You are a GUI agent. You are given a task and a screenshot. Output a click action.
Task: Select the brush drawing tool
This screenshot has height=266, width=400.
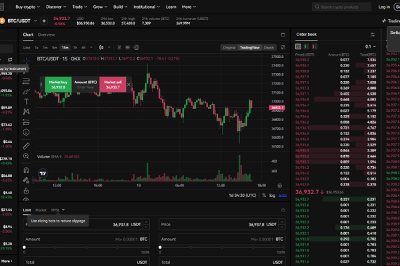[26, 92]
